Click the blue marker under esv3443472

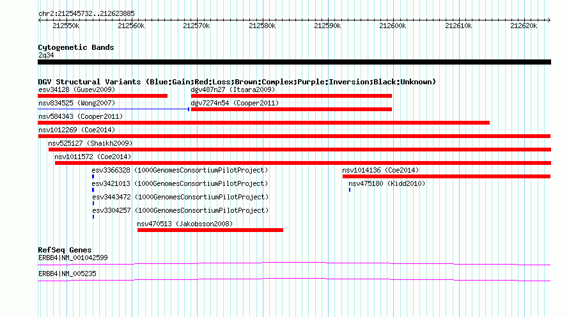(93, 203)
